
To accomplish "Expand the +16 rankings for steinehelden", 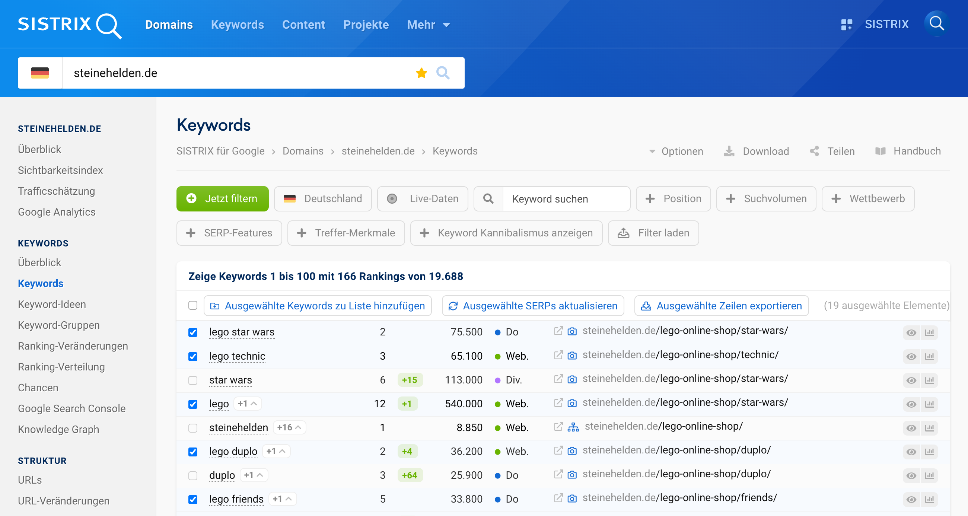I will [x=289, y=427].
